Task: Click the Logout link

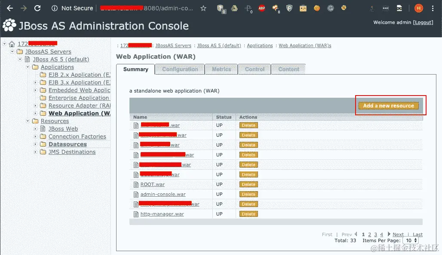Action: (423, 22)
